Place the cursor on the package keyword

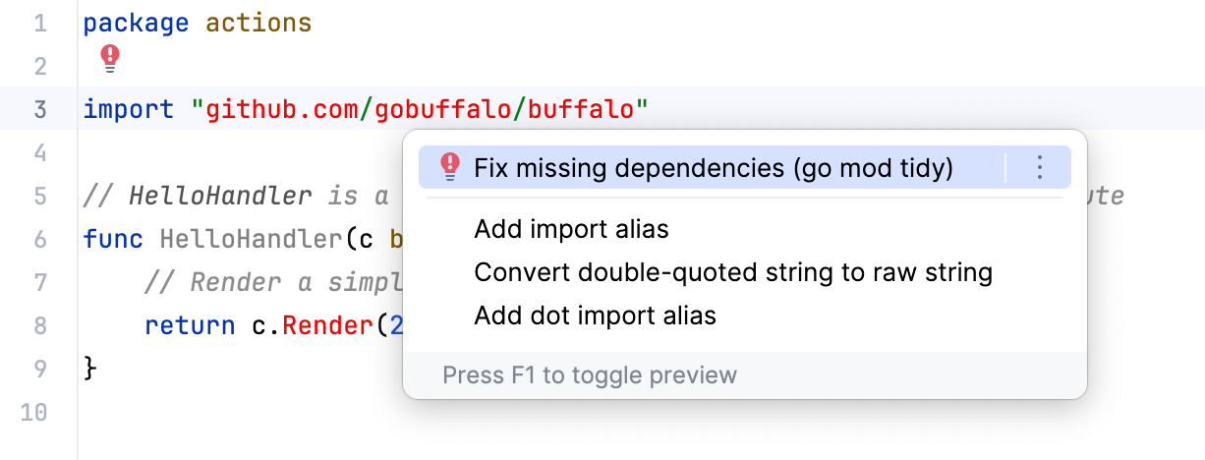(136, 24)
